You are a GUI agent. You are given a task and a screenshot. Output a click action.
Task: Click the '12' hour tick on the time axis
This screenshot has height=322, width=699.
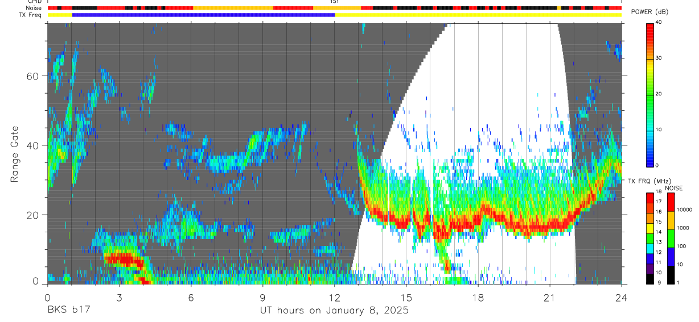pyautogui.click(x=335, y=297)
